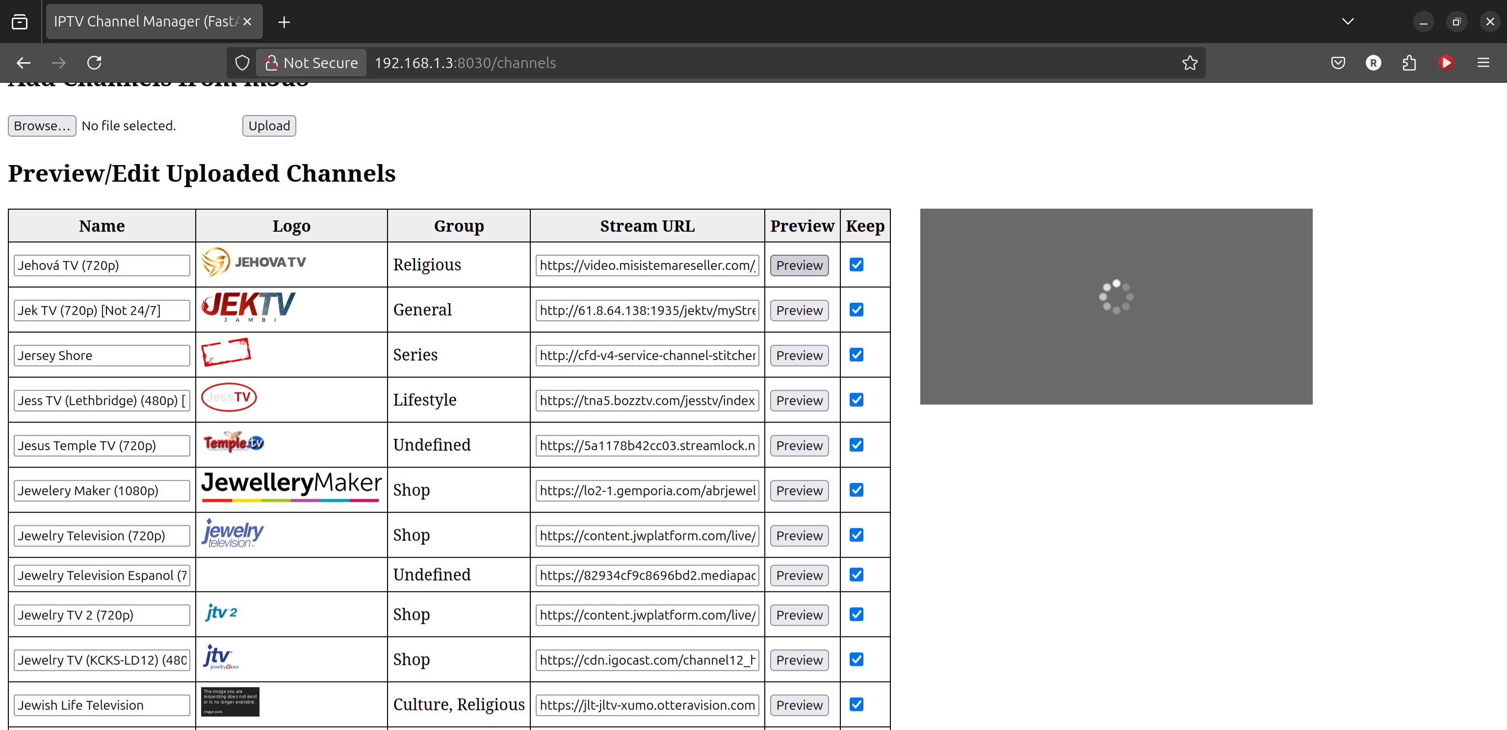Edit the Jehová TV stream URL field
The width and height of the screenshot is (1507, 730).
647,266
